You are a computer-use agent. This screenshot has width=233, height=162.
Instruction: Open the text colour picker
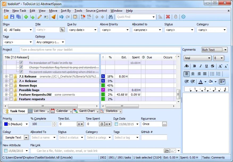[x=205, y=82]
